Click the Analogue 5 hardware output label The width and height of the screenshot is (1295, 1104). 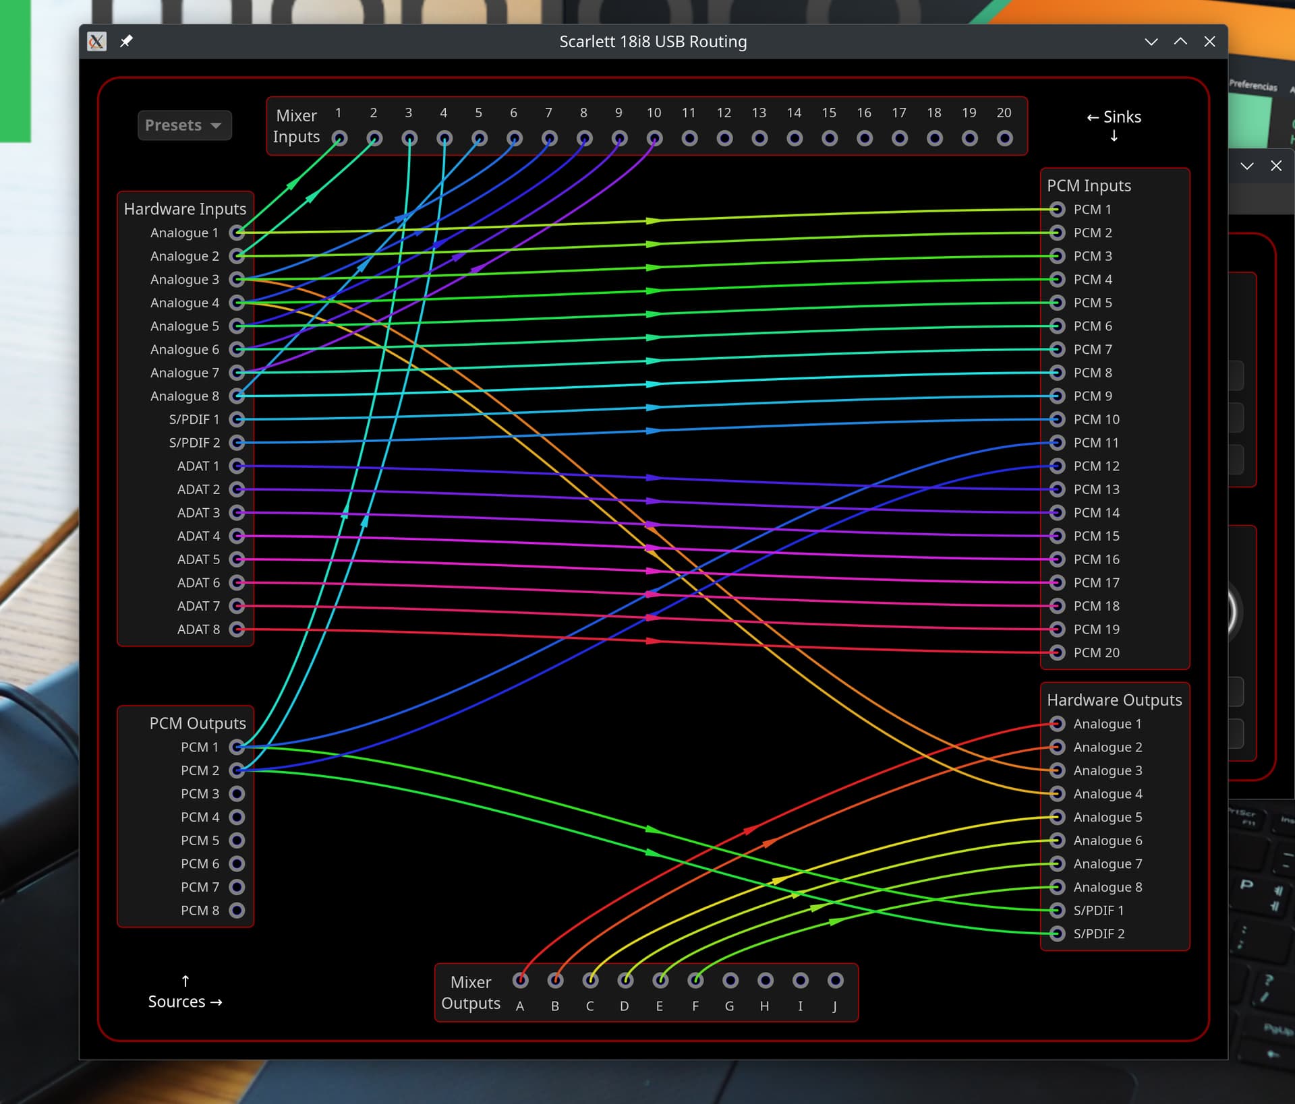pos(1107,817)
